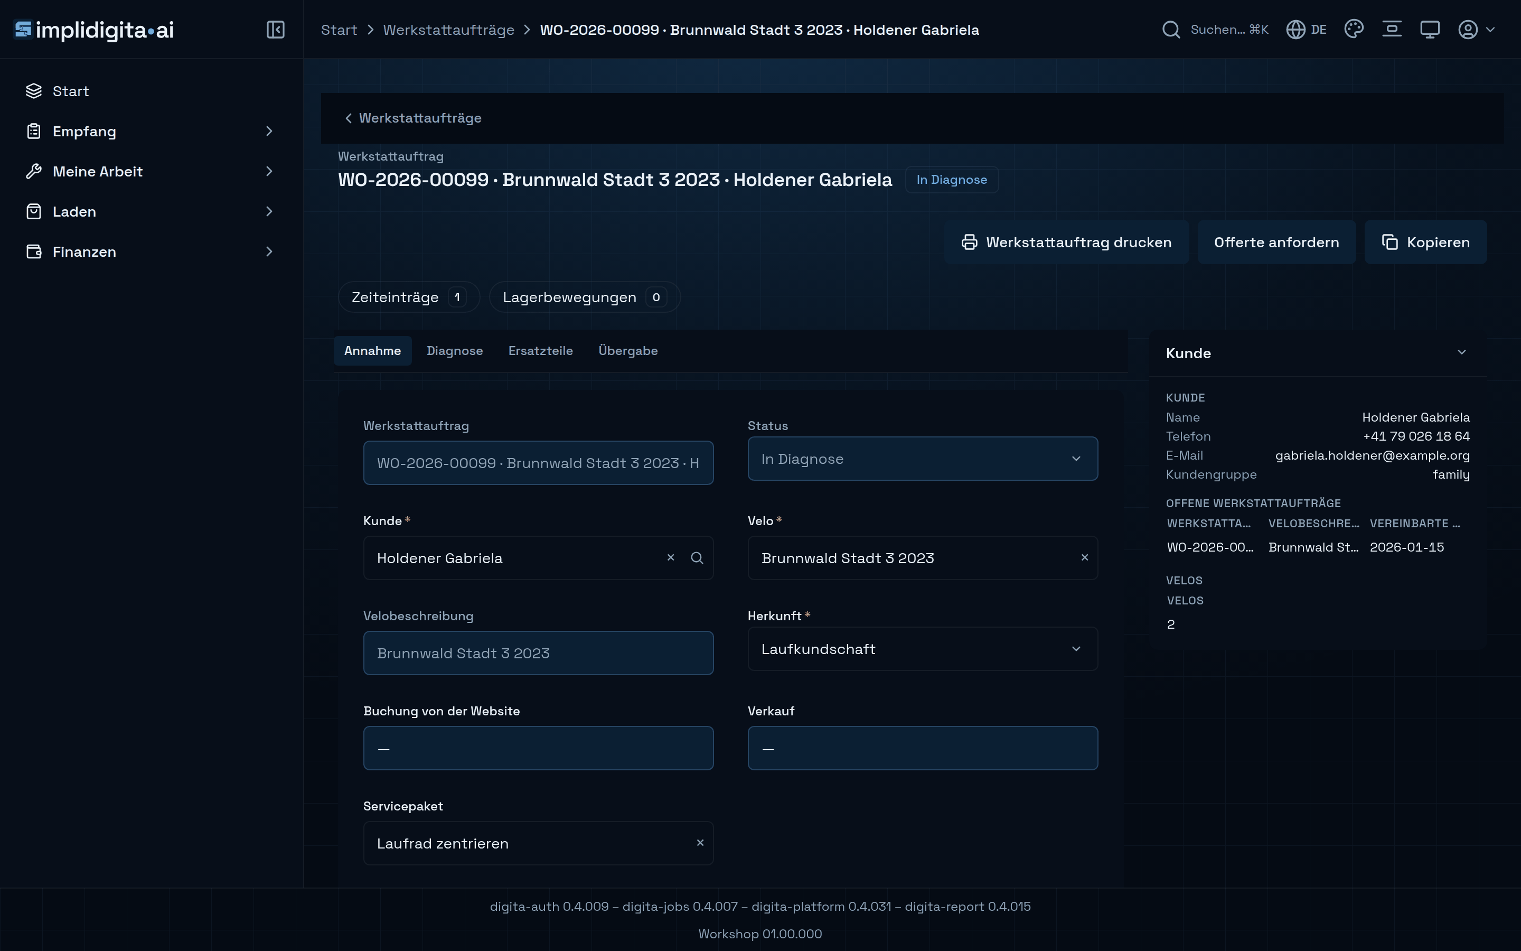This screenshot has height=951, width=1521.
Task: Click the Kopieren button
Action: click(x=1425, y=242)
